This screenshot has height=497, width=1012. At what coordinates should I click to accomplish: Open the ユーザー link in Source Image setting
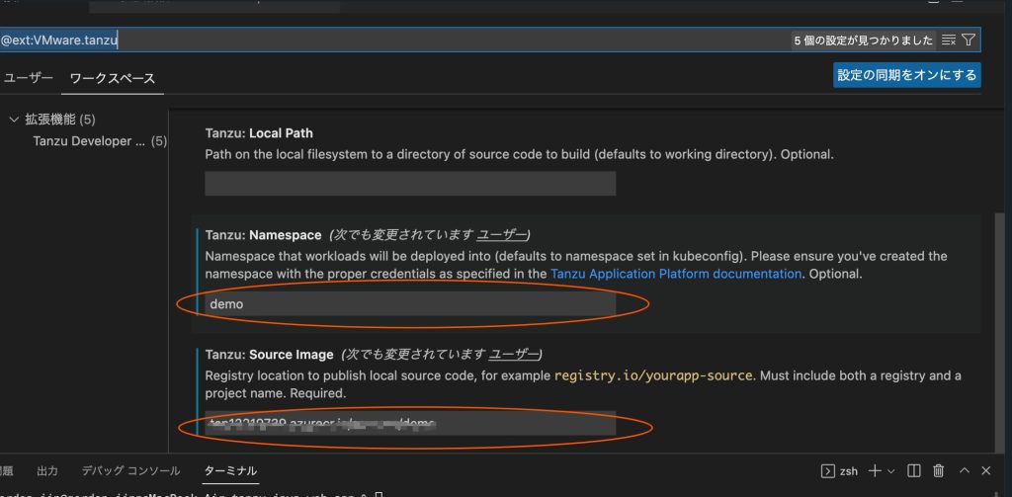(x=514, y=355)
